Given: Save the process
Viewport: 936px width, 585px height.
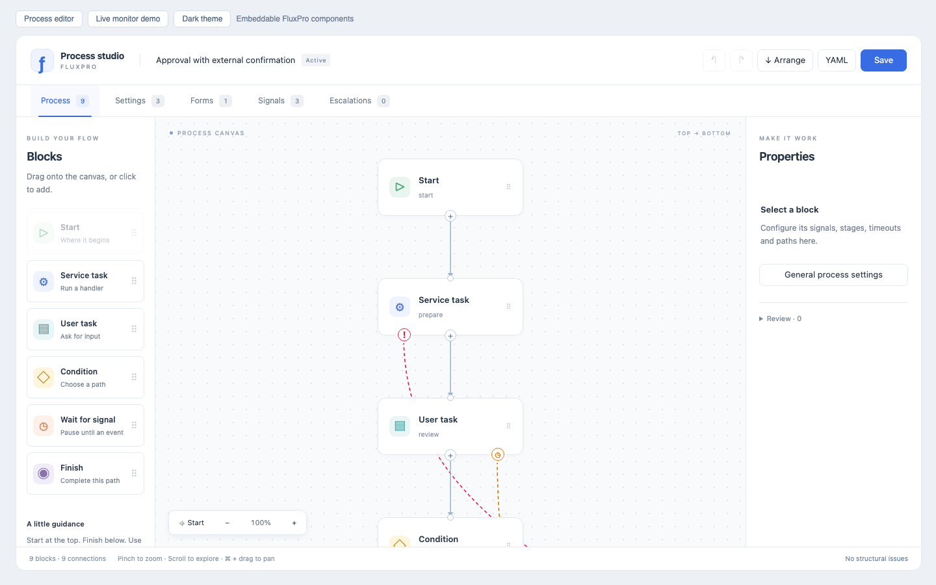Looking at the screenshot, I should 883,60.
